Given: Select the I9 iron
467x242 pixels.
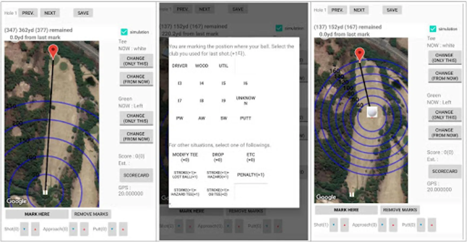Looking at the screenshot, I should [224, 101].
